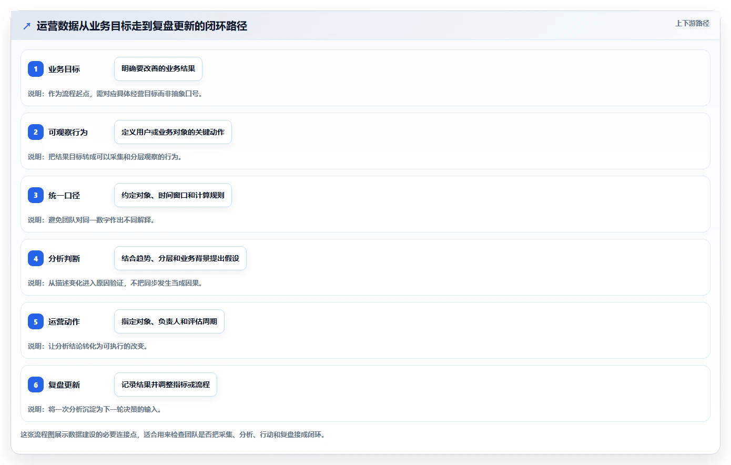The width and height of the screenshot is (731, 465).
Task: Click the 复盘更新 step heading
Action: pos(64,385)
